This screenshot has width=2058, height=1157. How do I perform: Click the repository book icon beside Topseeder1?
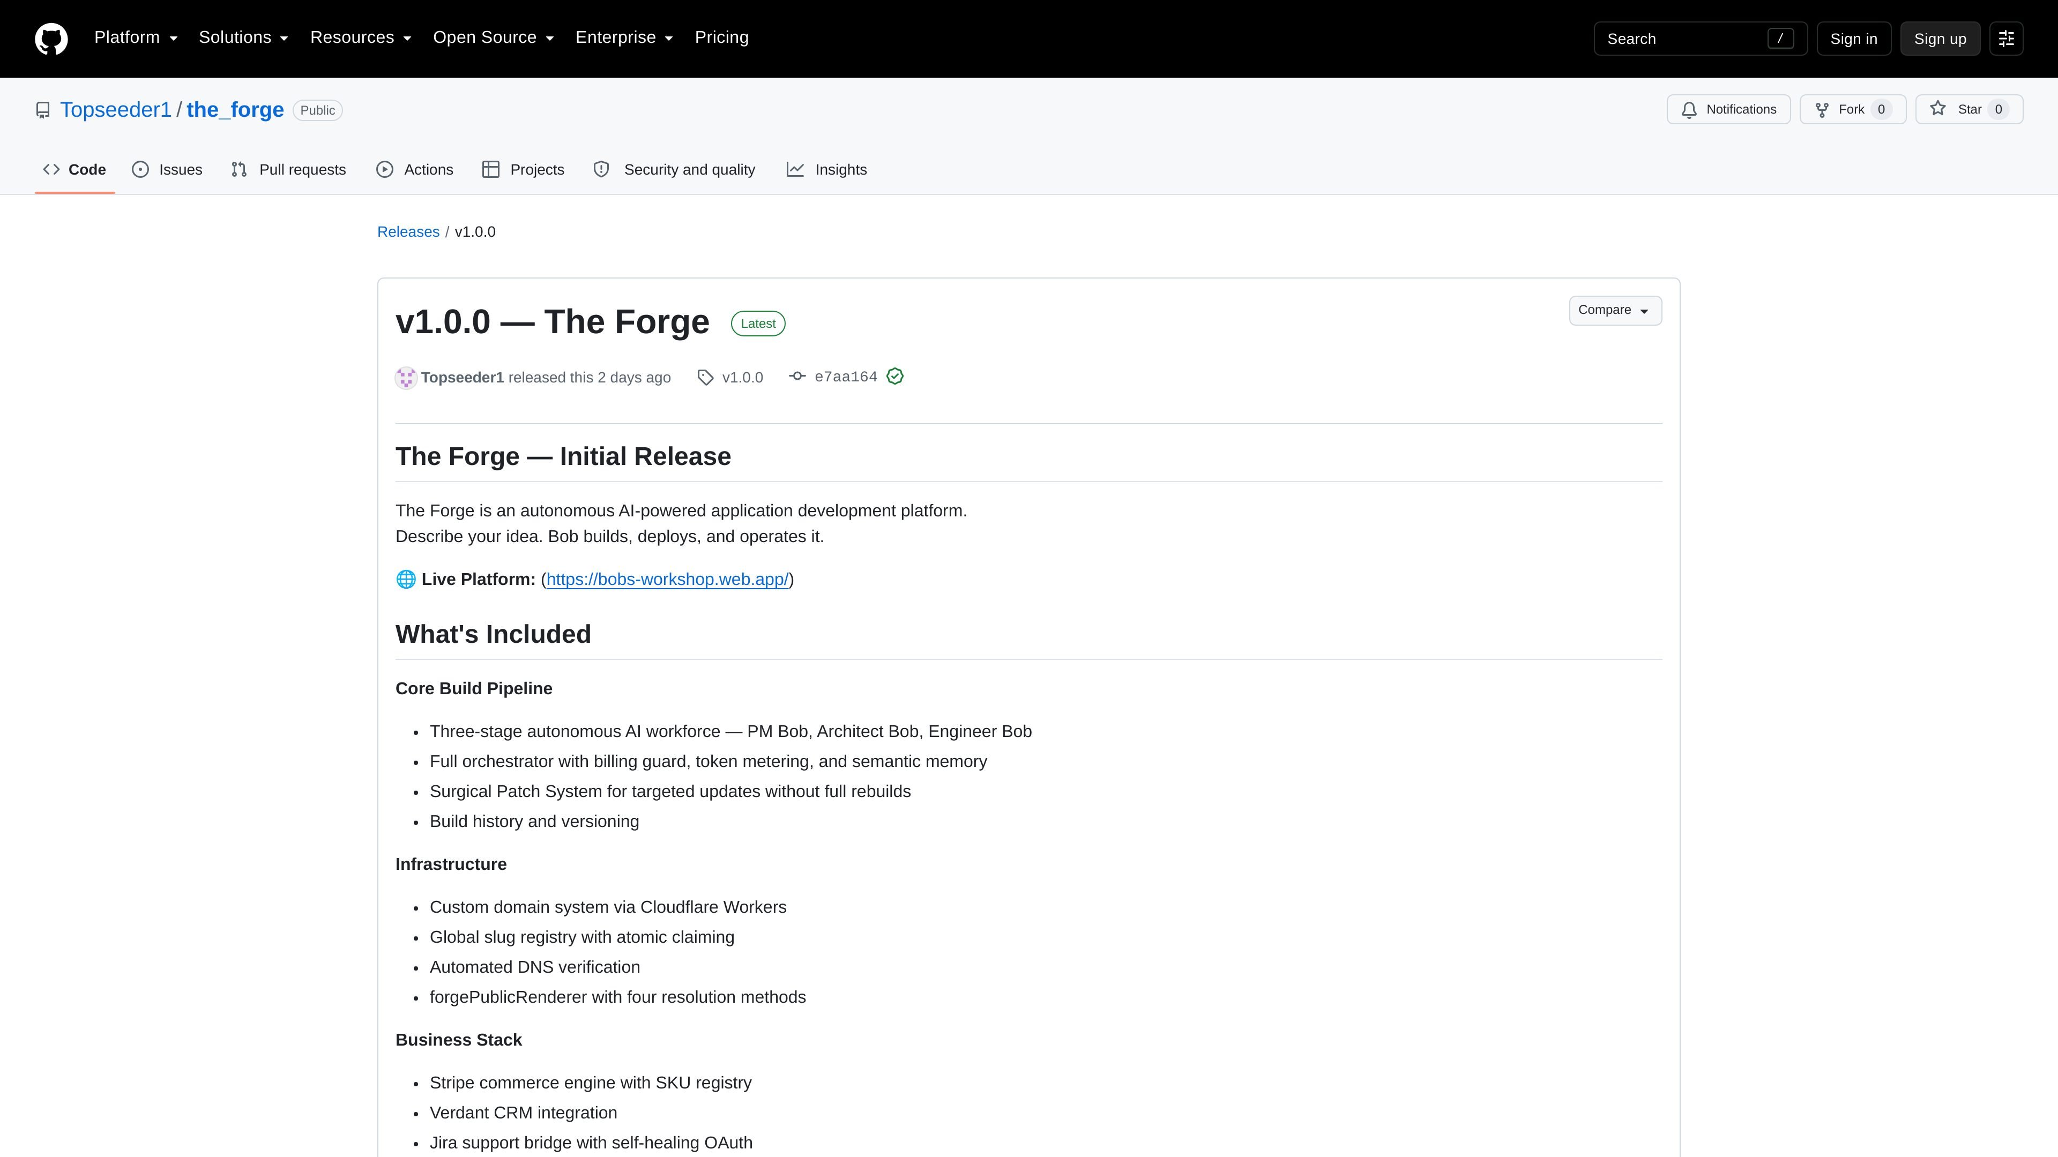43,110
